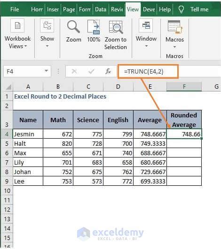This screenshot has width=221, height=249.
Task: Click the cell containing "Lily"
Action: [28, 162]
